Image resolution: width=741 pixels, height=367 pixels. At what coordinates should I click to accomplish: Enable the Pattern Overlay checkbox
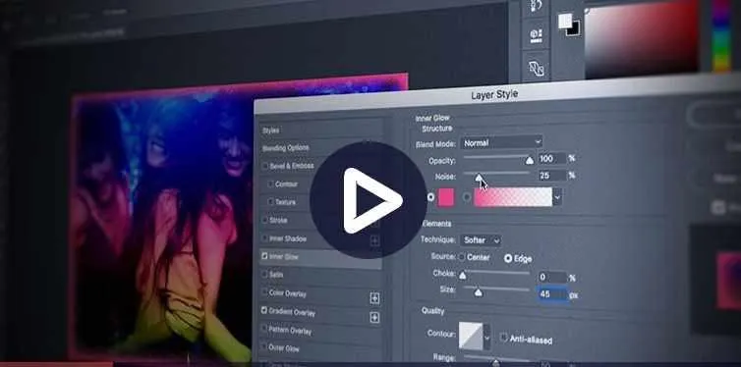[263, 328]
